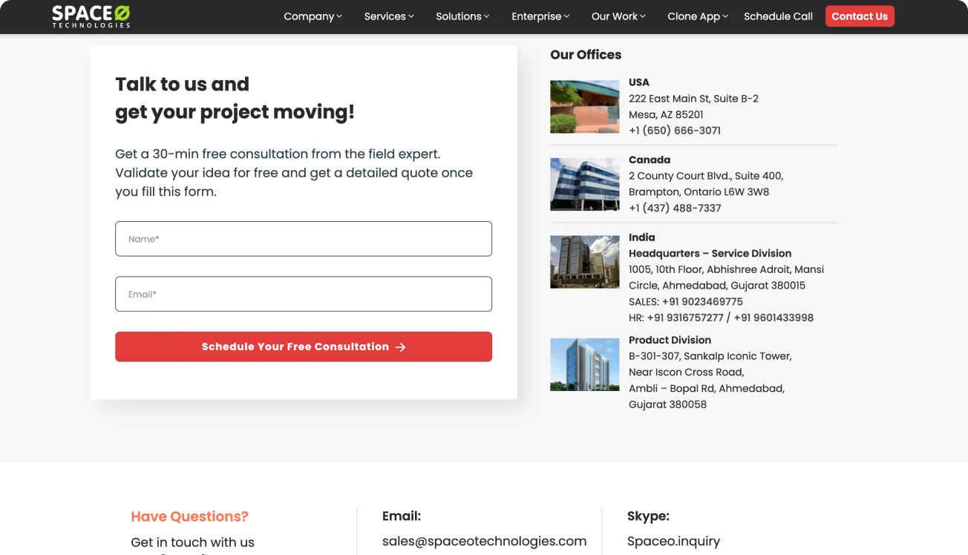Image resolution: width=968 pixels, height=555 pixels.
Task: Open the Clone App menu item
Action: [x=694, y=16]
